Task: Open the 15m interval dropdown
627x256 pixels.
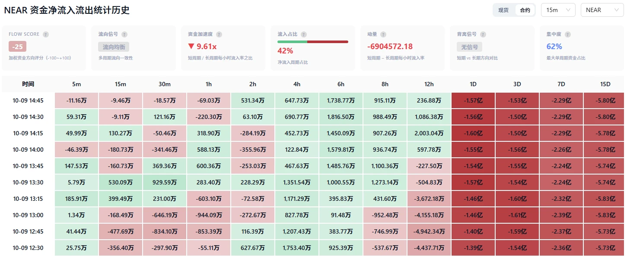Action: 558,10
